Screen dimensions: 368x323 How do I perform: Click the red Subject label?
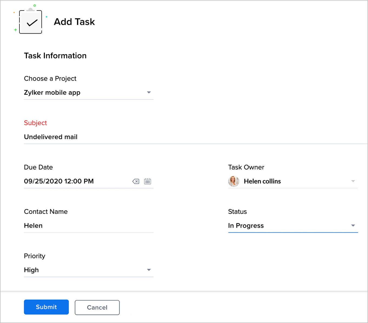click(x=35, y=123)
